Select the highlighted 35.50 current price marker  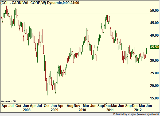154,47
